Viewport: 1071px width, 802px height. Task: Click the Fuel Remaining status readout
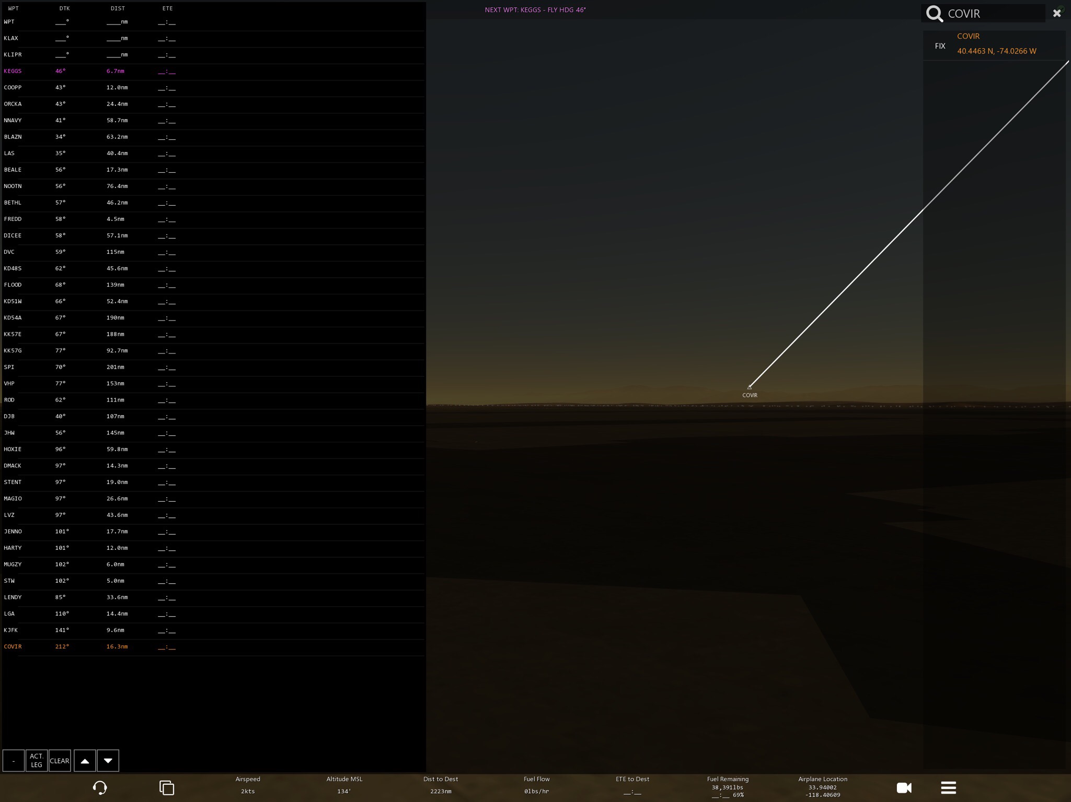727,787
